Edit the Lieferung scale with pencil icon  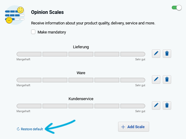(x=156, y=54)
